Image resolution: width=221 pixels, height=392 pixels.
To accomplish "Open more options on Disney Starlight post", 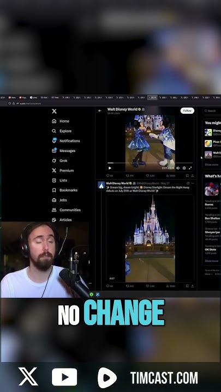I will (193, 183).
